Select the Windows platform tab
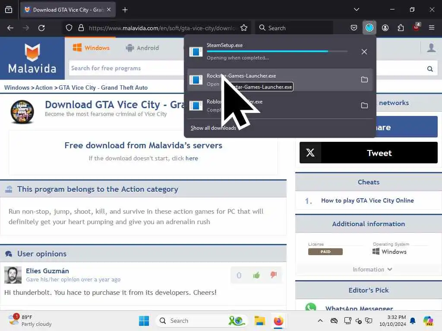This screenshot has width=442, height=331. click(91, 48)
